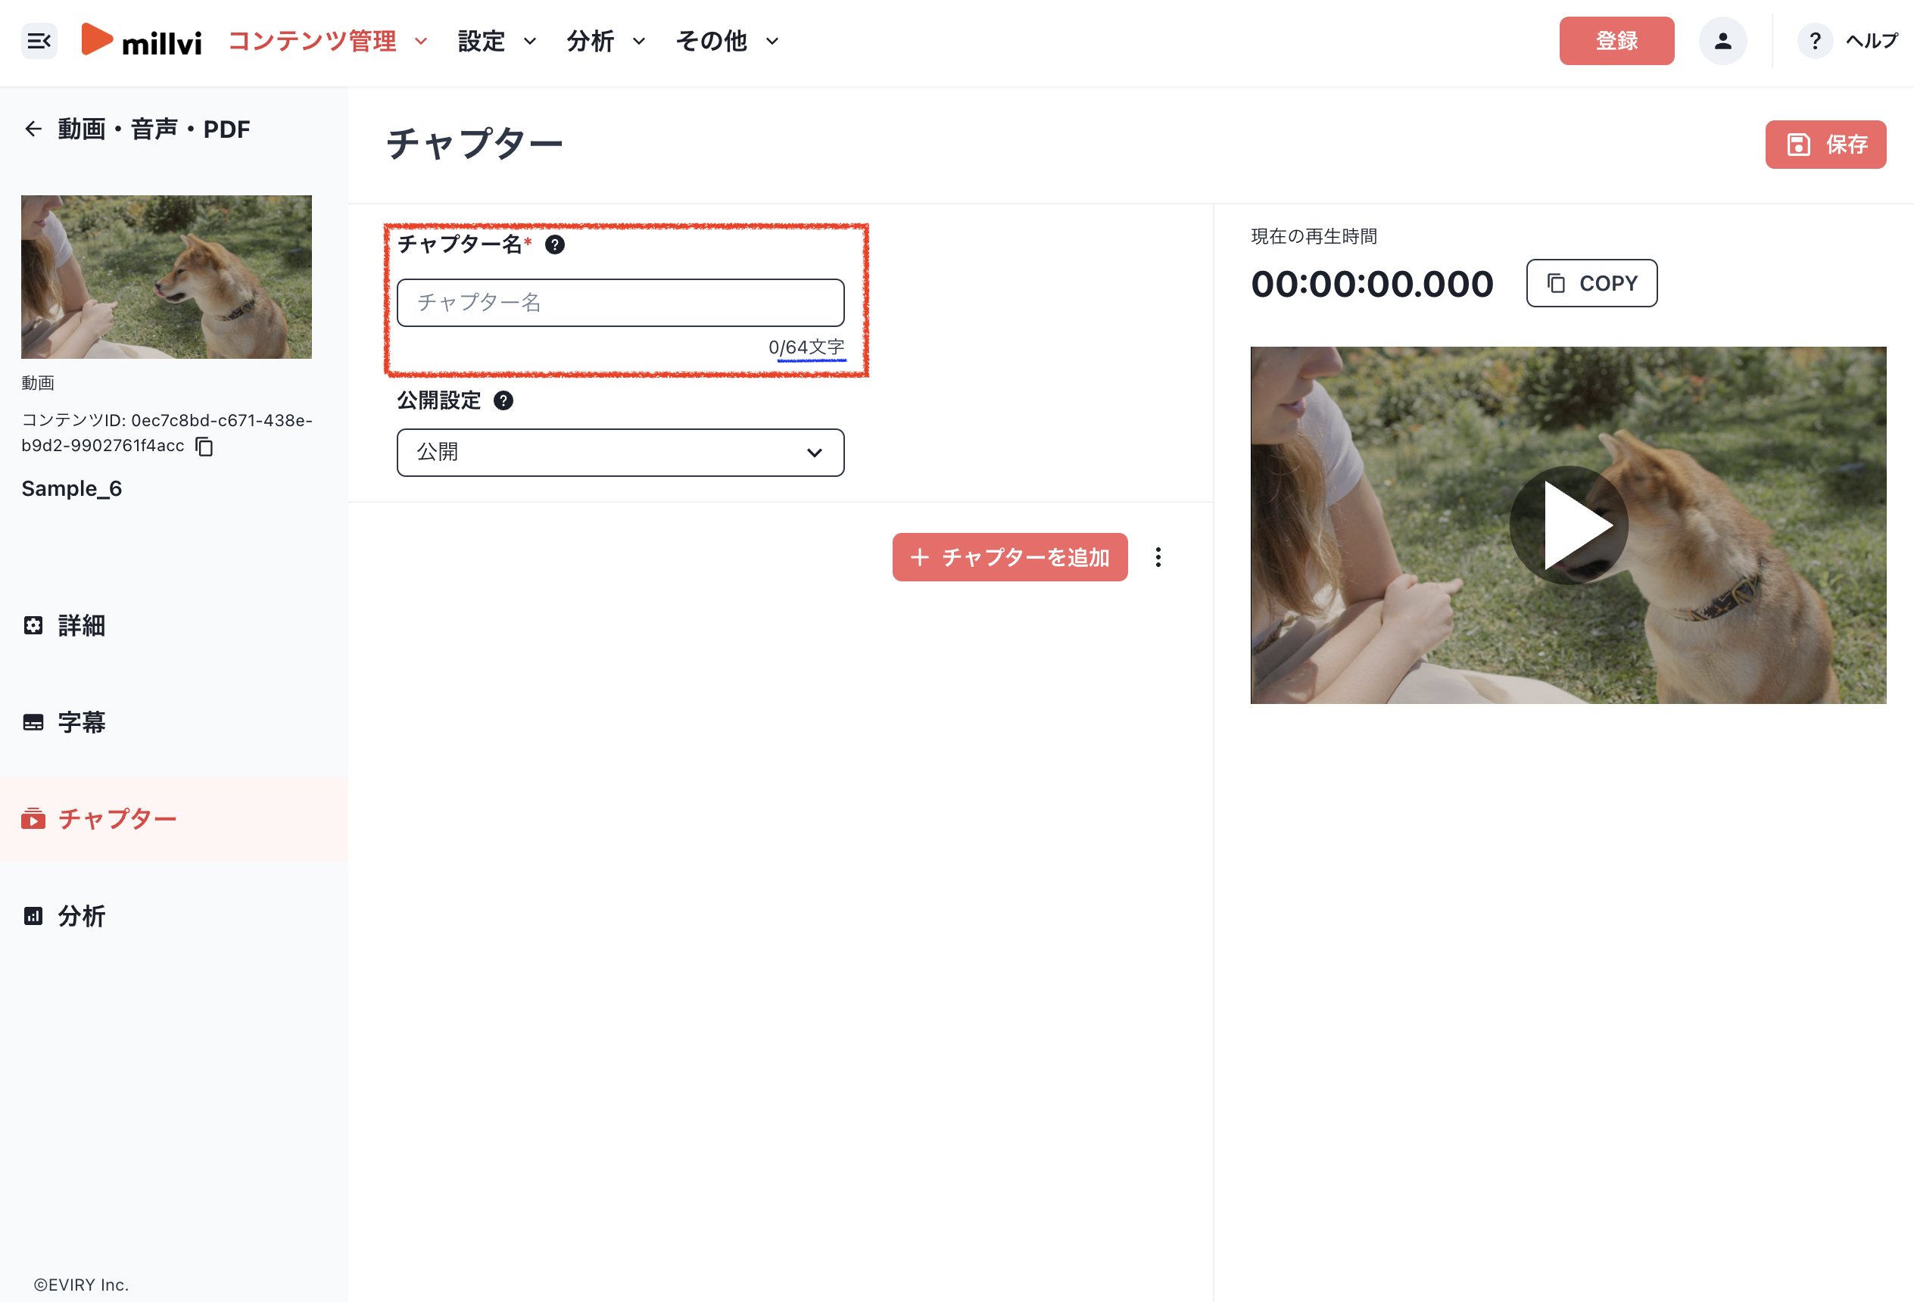This screenshot has width=1914, height=1302.
Task: Click the copy icon inside COPY button
Action: coord(1555,283)
